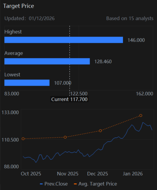157x190 pixels.
Task: Click the Average target price bar
Action: [x=47, y=61]
